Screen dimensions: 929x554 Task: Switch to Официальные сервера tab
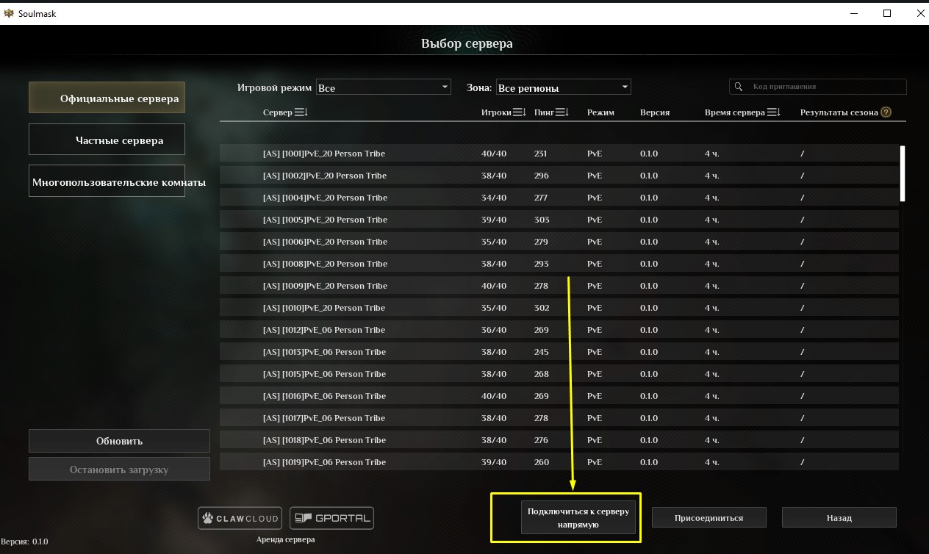point(107,98)
